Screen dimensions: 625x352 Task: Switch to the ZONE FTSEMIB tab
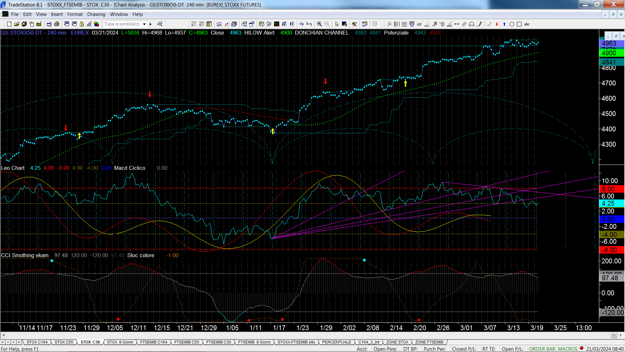pyautogui.click(x=429, y=342)
